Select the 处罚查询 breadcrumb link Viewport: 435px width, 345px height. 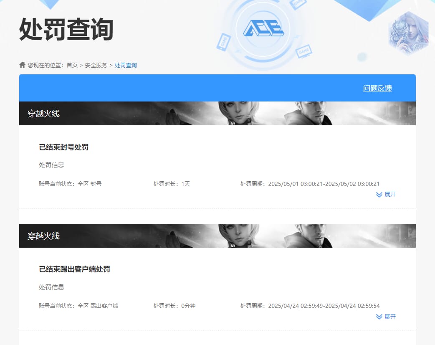[126, 65]
